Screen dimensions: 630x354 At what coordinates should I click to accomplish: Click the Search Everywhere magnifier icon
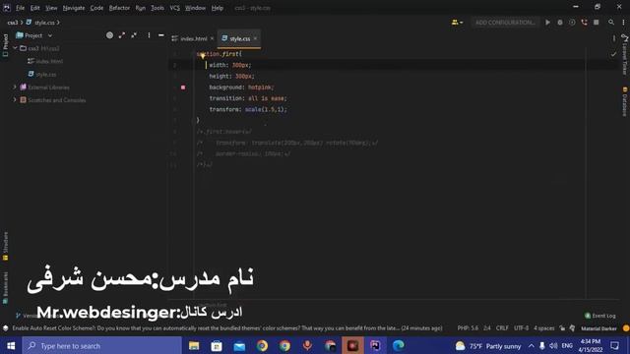(x=611, y=23)
